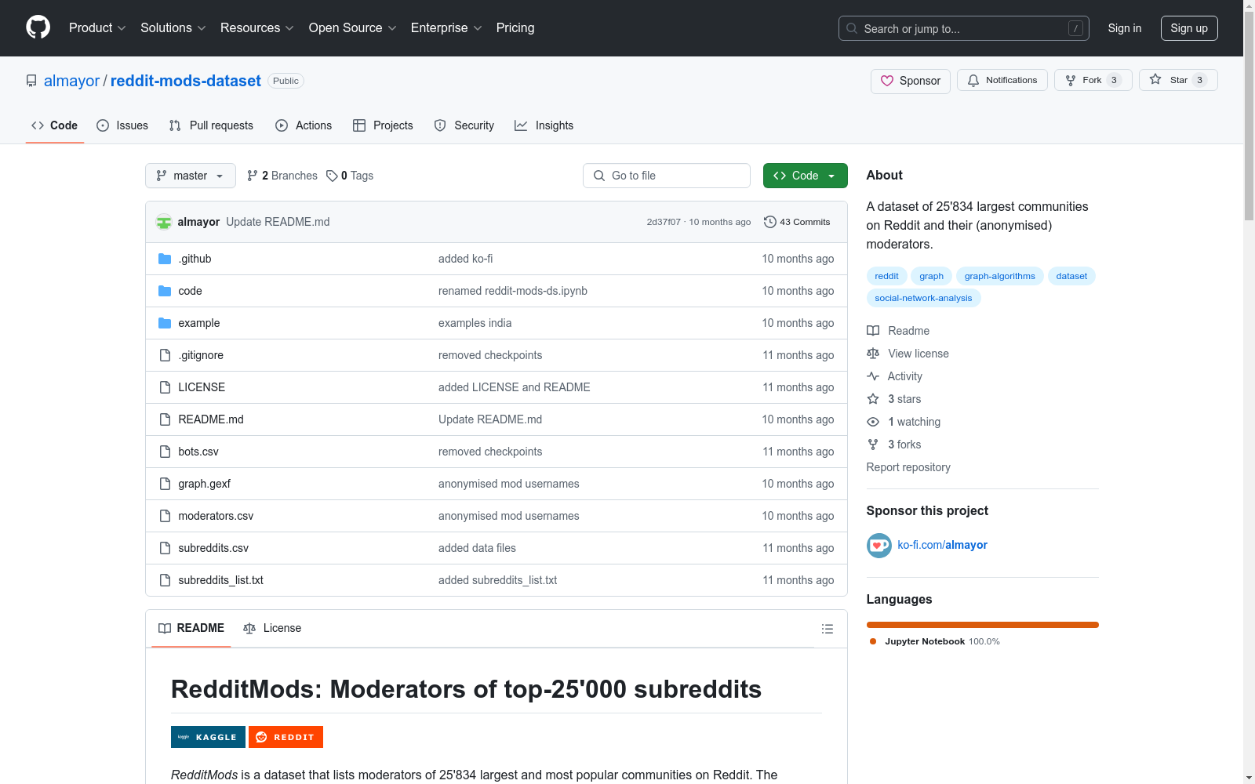Screen dimensions: 1255x784
Task: Click the .github folder icon
Action: point(165,259)
